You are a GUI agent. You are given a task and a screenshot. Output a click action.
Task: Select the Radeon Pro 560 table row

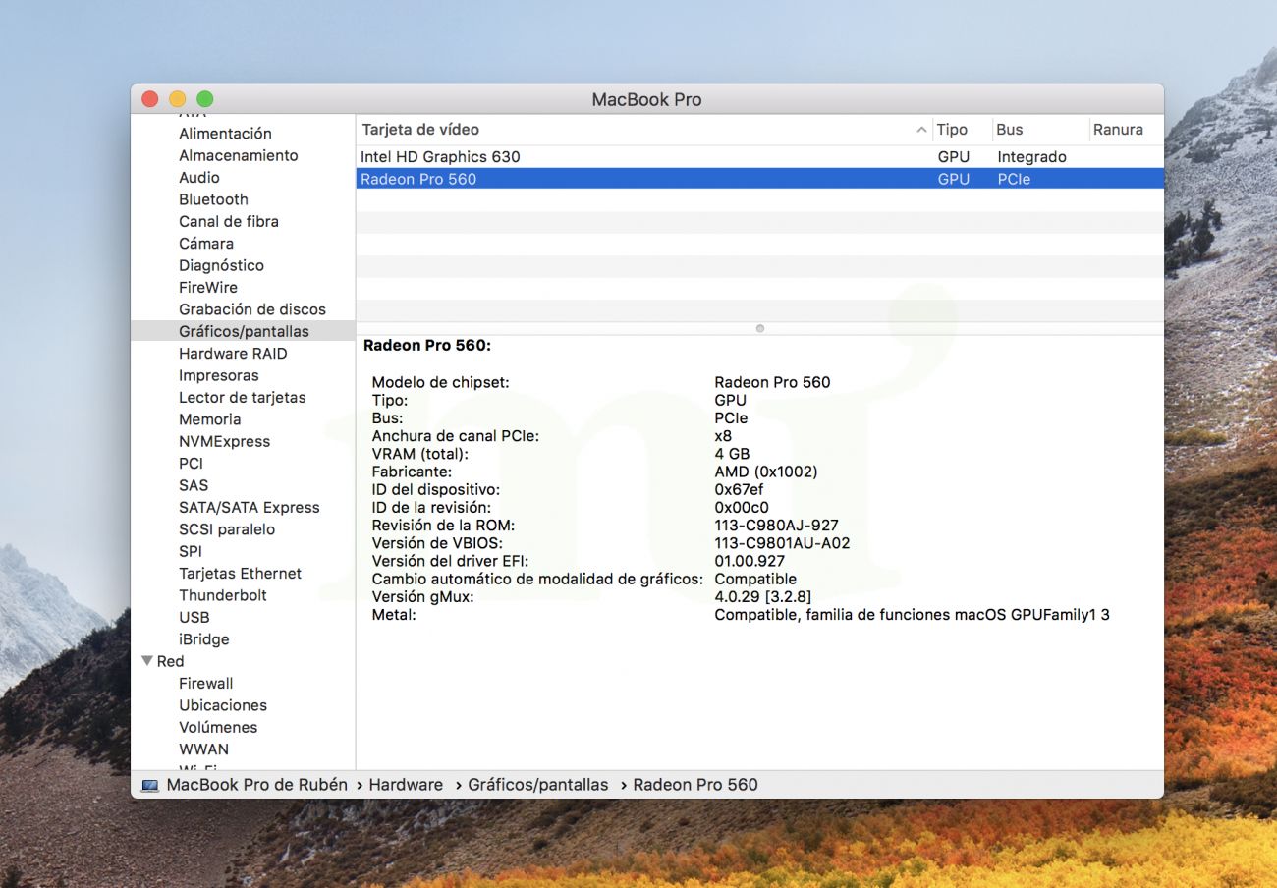[x=759, y=179]
